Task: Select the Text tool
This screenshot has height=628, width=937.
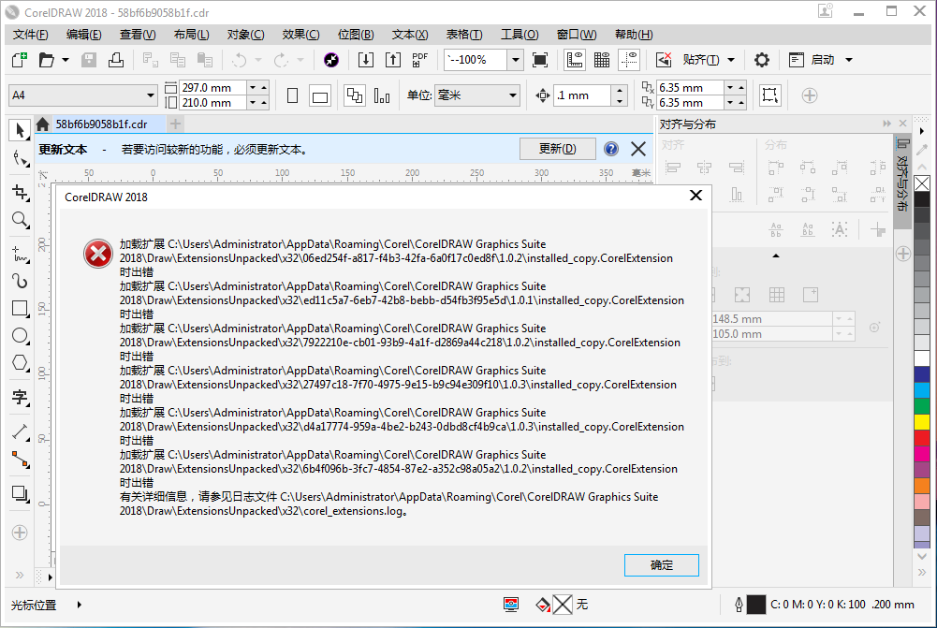Action: point(20,398)
